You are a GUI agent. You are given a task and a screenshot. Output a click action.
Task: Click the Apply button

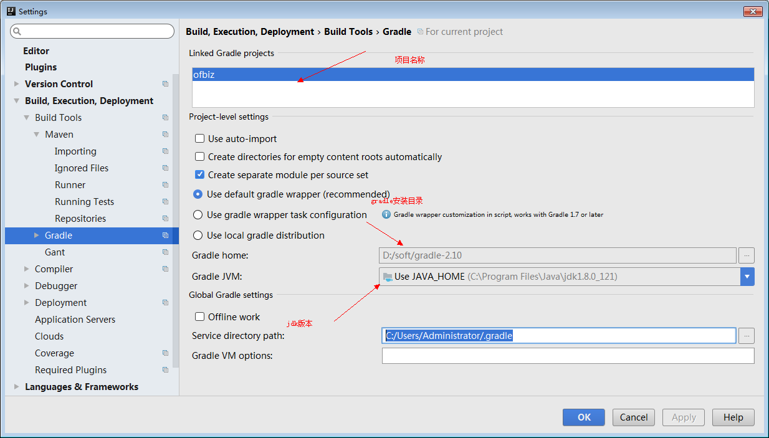pos(684,417)
